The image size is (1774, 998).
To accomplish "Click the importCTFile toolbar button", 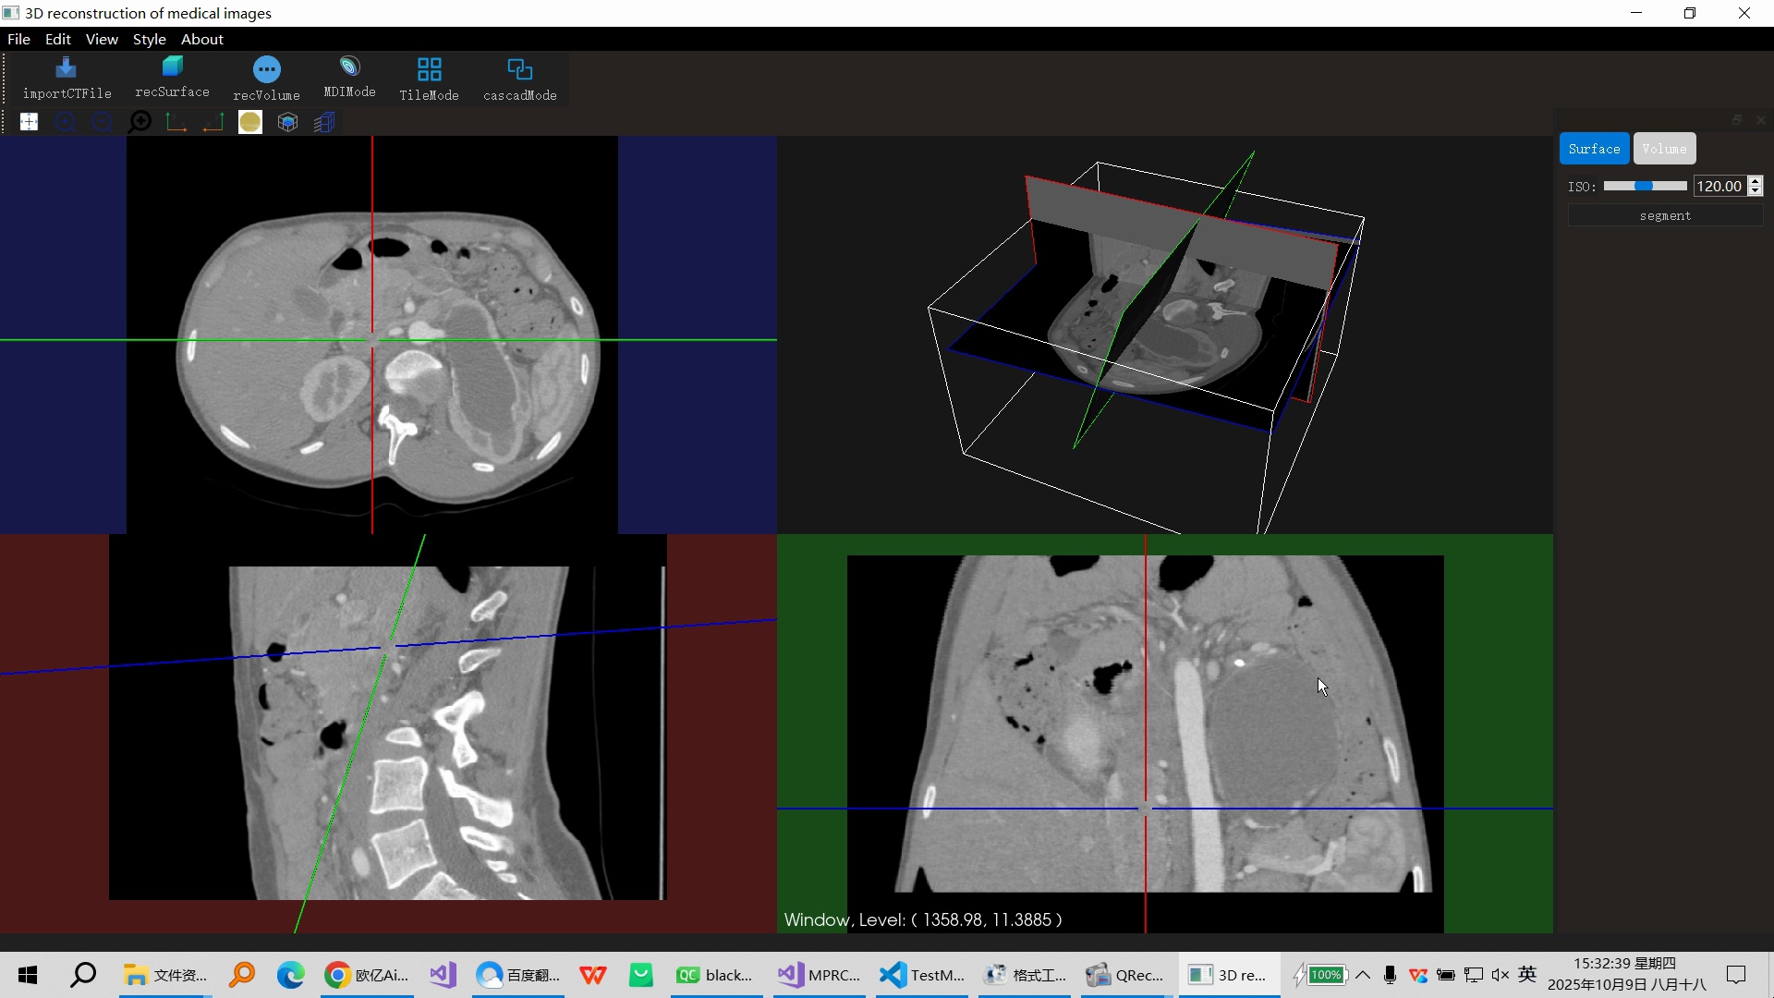I will (67, 79).
